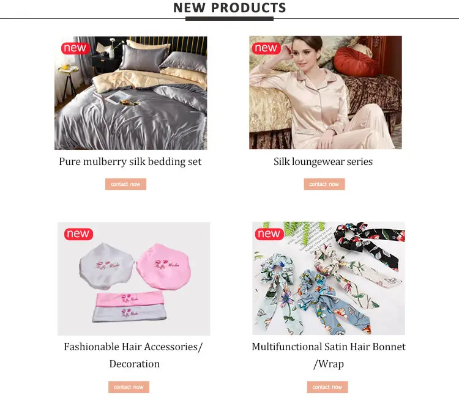Open the silk loungewear model photo
The image size is (459, 404).
(x=326, y=92)
